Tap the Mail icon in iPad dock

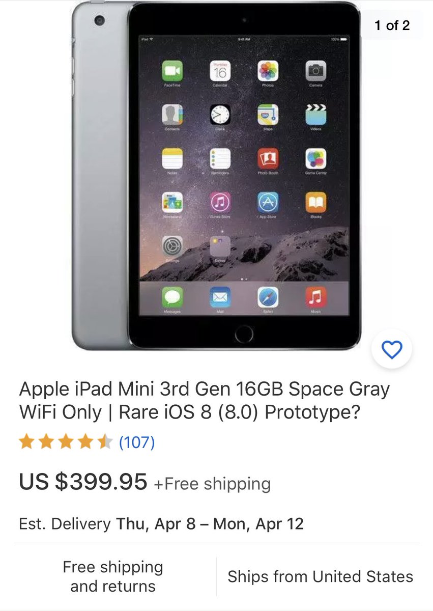coord(220,297)
